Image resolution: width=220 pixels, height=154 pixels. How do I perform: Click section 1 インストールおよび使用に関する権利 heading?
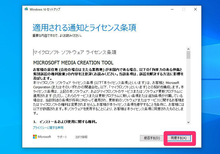(65, 122)
